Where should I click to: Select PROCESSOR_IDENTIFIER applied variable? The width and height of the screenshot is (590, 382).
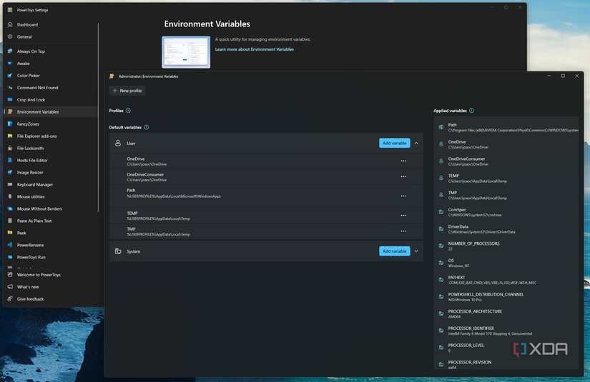tap(506, 331)
